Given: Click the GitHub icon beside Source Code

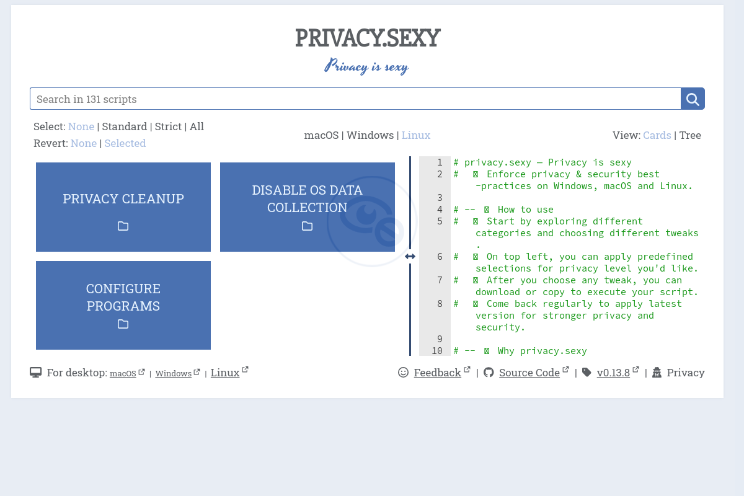Looking at the screenshot, I should tap(489, 373).
